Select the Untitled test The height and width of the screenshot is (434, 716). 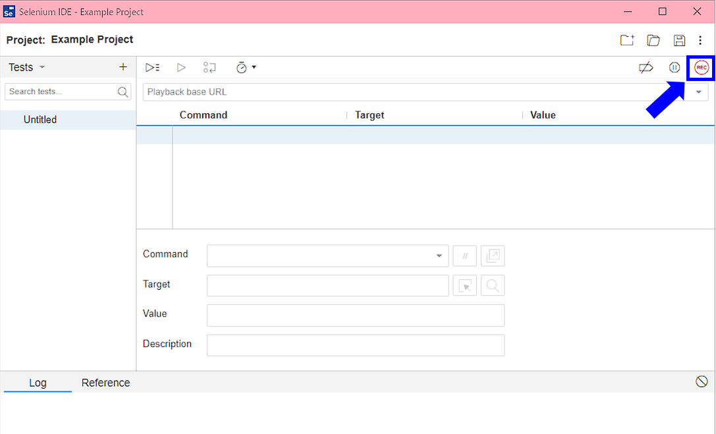click(40, 119)
